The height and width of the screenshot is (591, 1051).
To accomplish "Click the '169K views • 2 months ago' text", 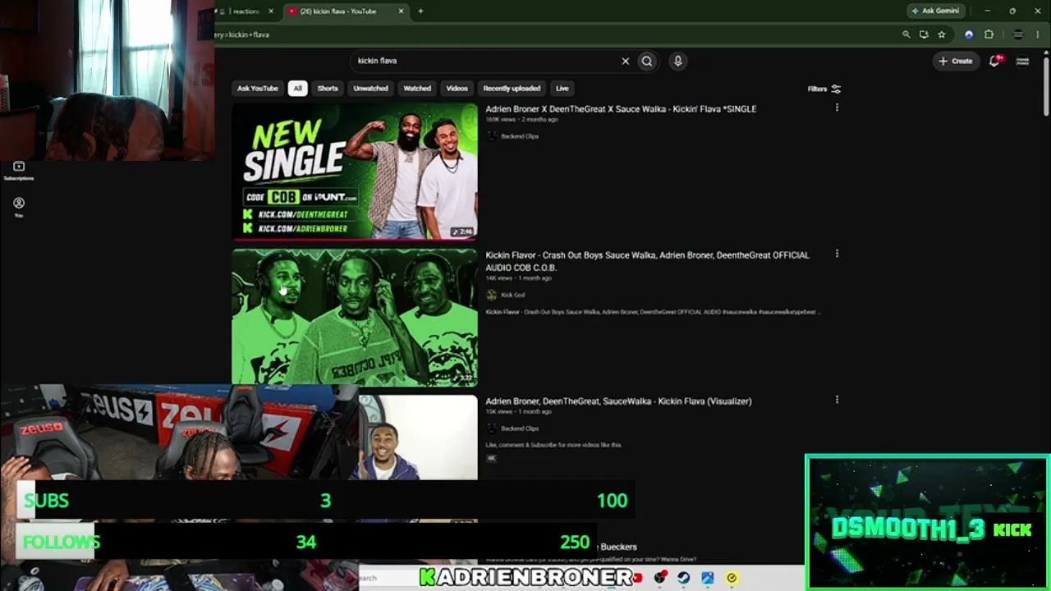I will [521, 120].
